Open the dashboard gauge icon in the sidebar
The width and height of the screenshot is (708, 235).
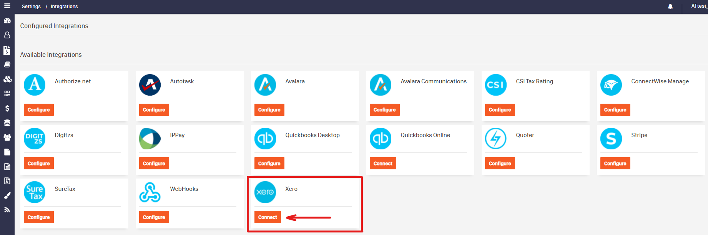point(7,21)
